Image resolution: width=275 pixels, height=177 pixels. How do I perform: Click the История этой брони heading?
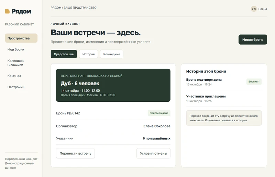[x=206, y=71]
